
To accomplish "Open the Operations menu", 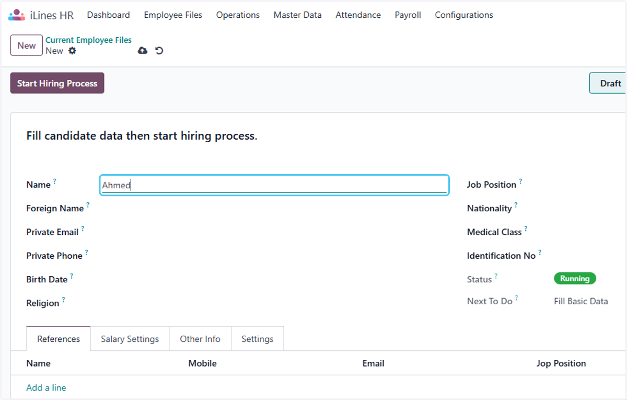I will [238, 15].
